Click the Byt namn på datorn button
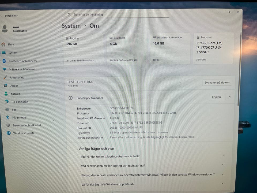Image resolution: width=257 pixels, height=193 pixels. click(217, 82)
